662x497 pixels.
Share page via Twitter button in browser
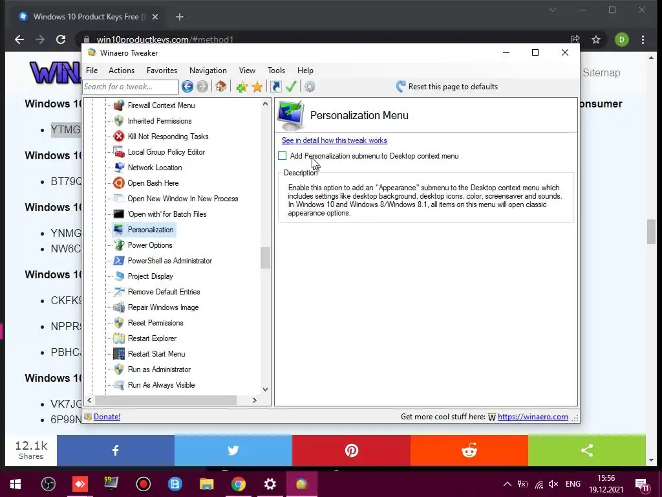pos(233,450)
